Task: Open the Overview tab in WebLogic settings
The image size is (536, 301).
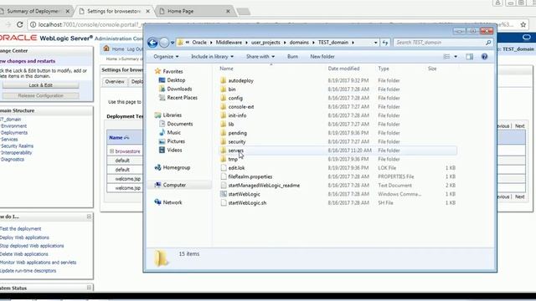Action: (115, 82)
